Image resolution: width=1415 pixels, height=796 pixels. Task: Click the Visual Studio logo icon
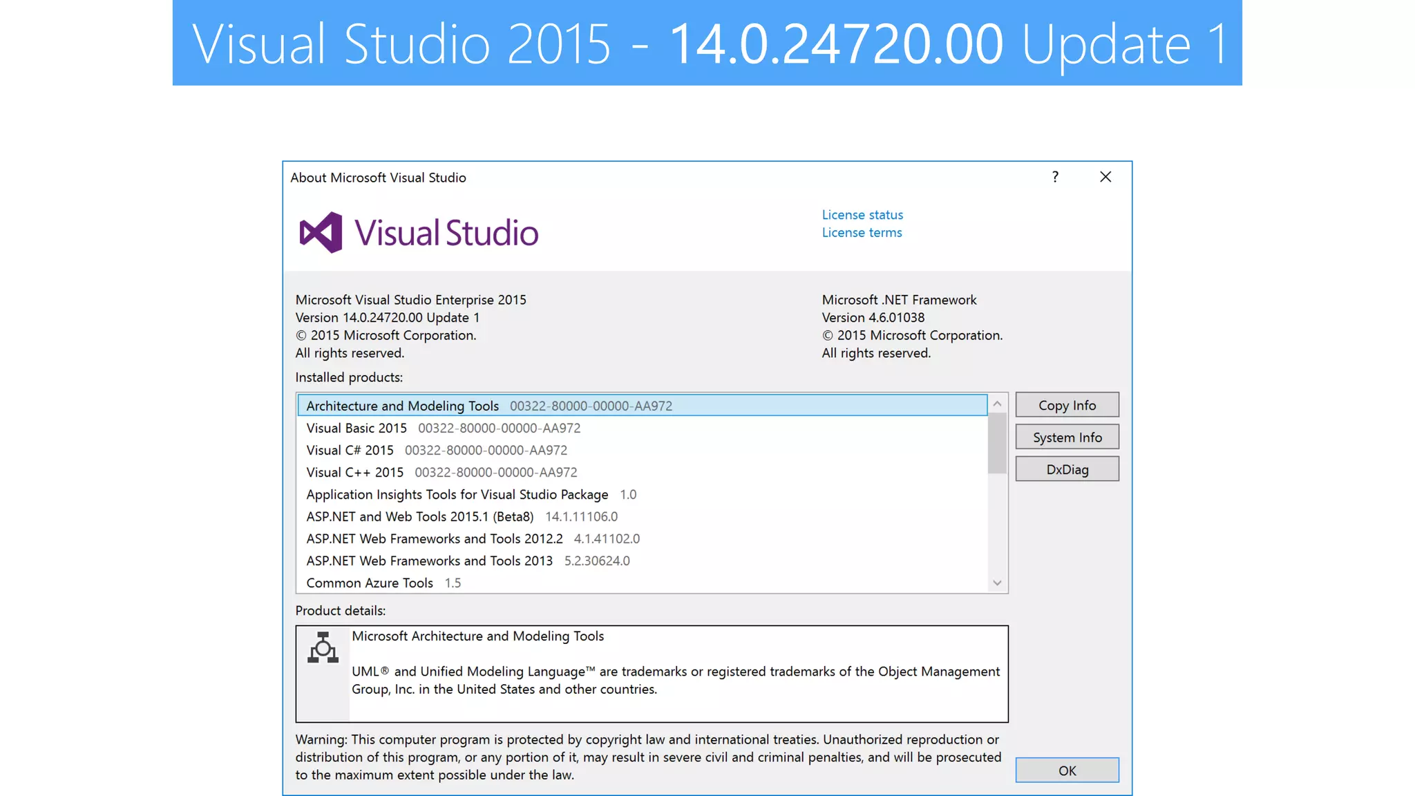pos(321,232)
